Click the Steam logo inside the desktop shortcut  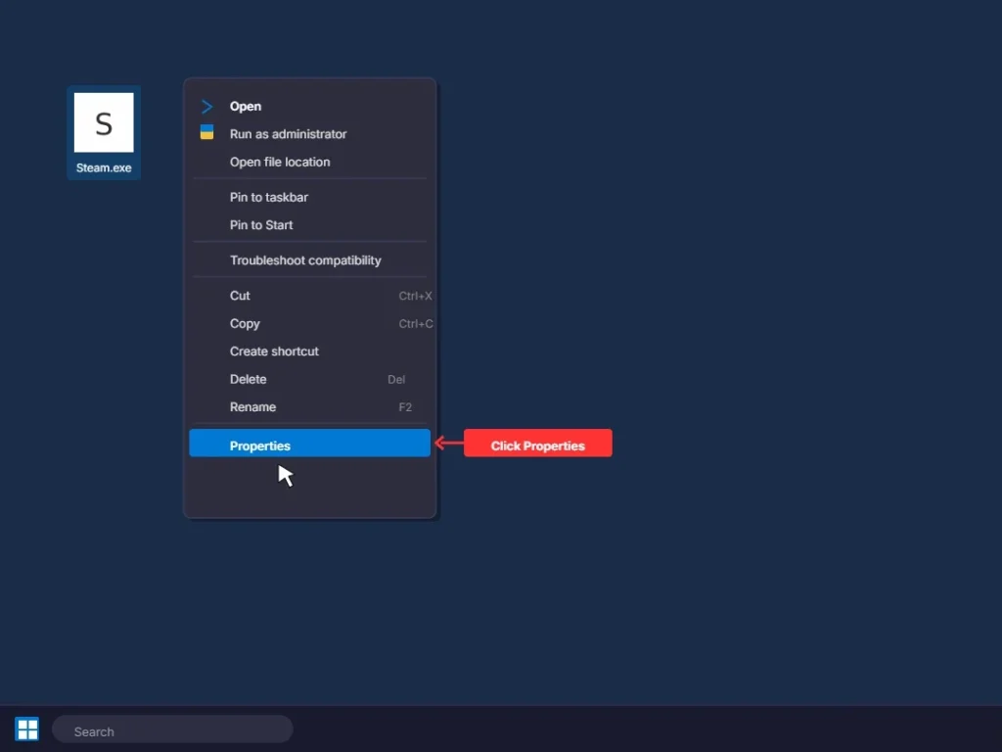point(103,122)
